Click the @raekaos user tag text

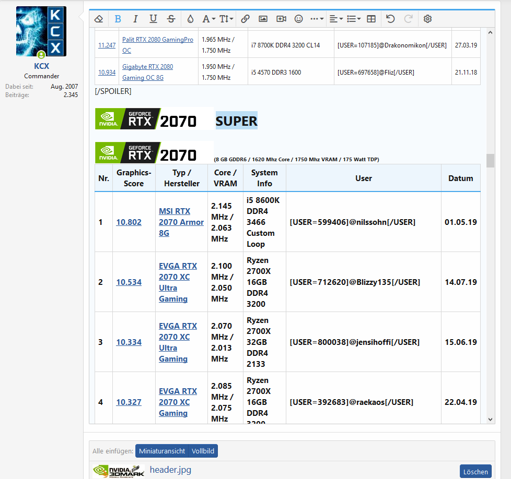pos(352,402)
